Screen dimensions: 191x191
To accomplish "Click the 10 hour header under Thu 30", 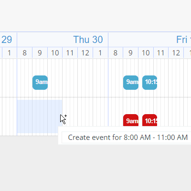I will (55, 53).
